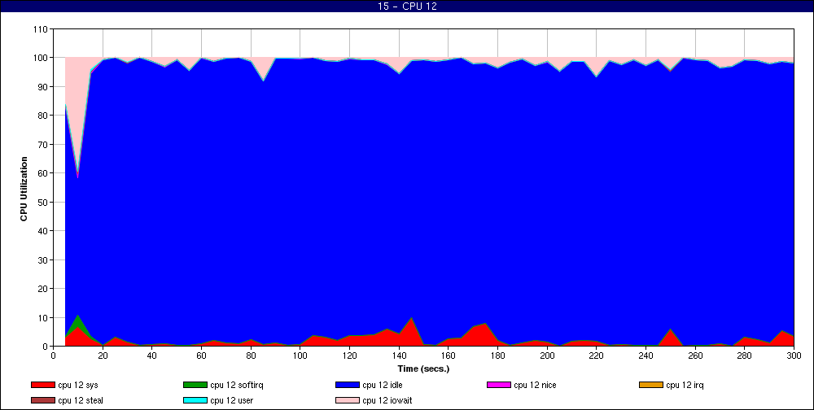Click the 'Time (secs.)' x-axis label
814x410 pixels.
(x=423, y=369)
